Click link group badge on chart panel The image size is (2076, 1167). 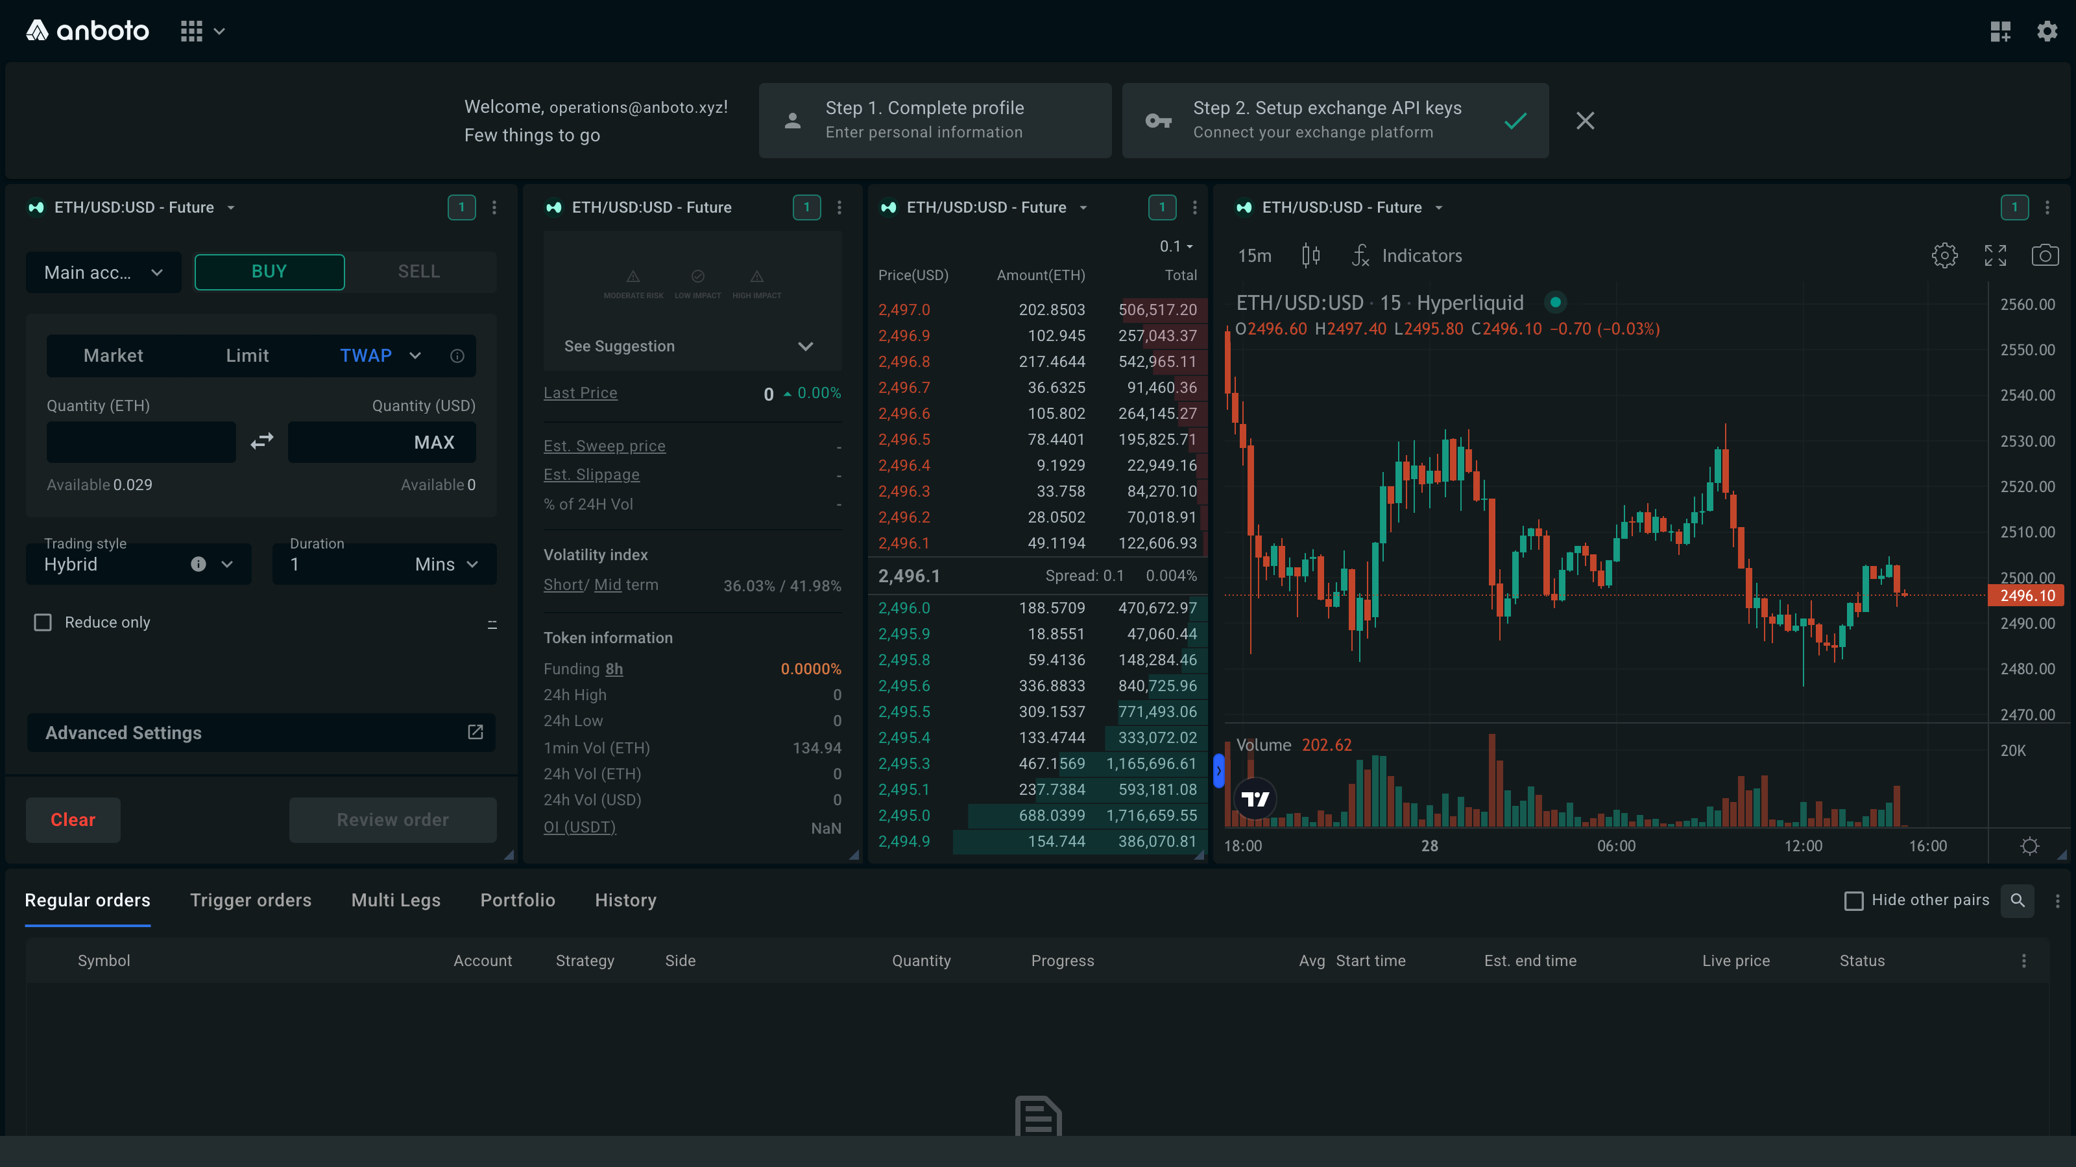2014,207
